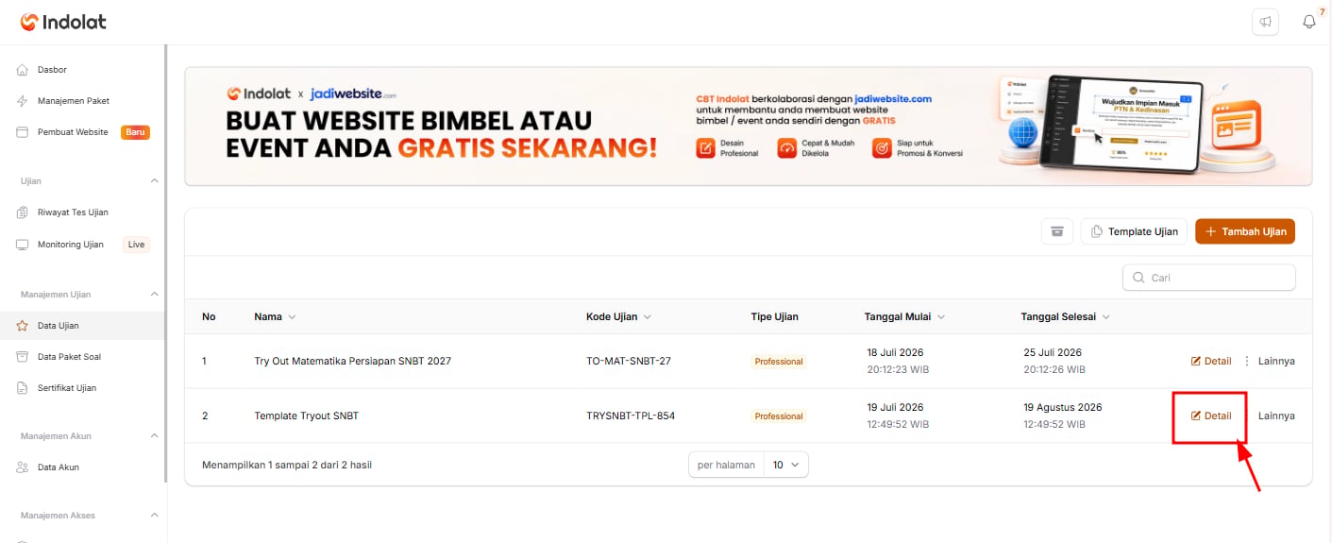Click exam name Template Tryout SNBT
The image size is (1332, 543).
[307, 416]
